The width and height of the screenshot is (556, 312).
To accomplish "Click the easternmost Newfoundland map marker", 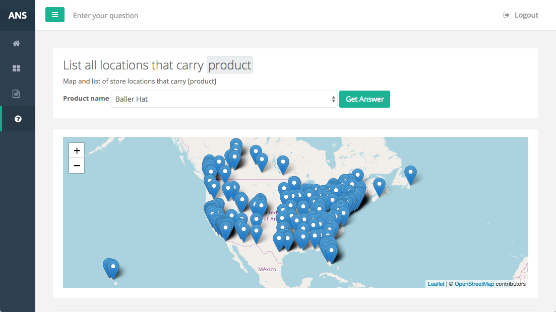I will click(x=411, y=174).
